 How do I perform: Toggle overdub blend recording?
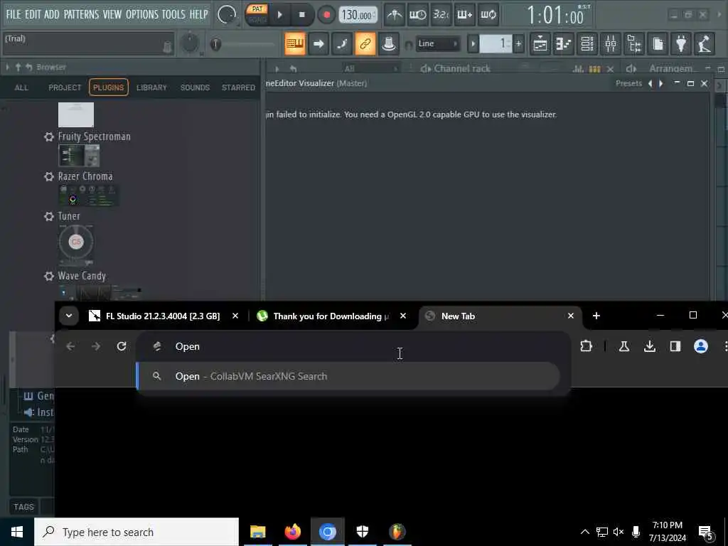(x=465, y=15)
